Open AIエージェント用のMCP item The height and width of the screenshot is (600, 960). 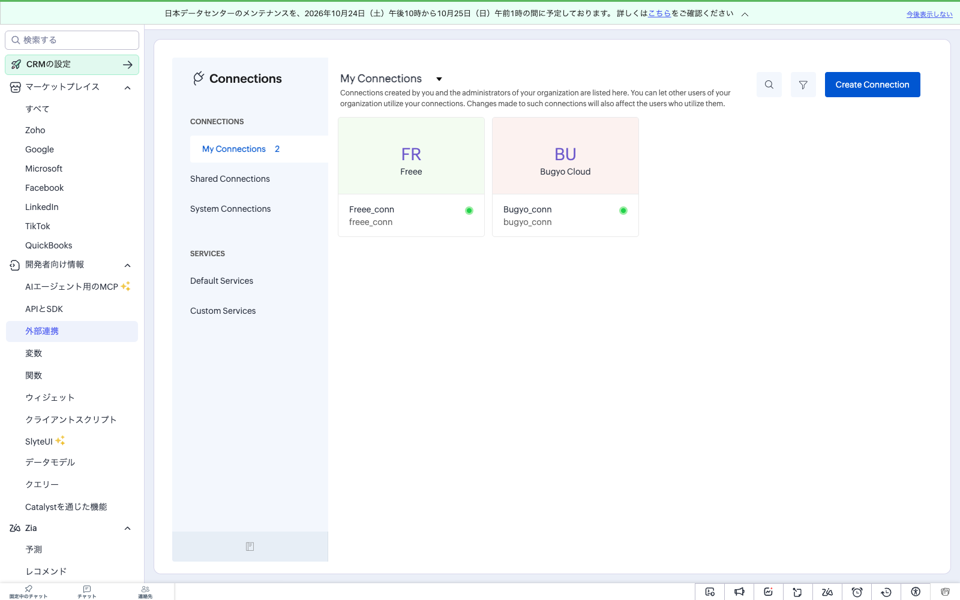click(72, 287)
